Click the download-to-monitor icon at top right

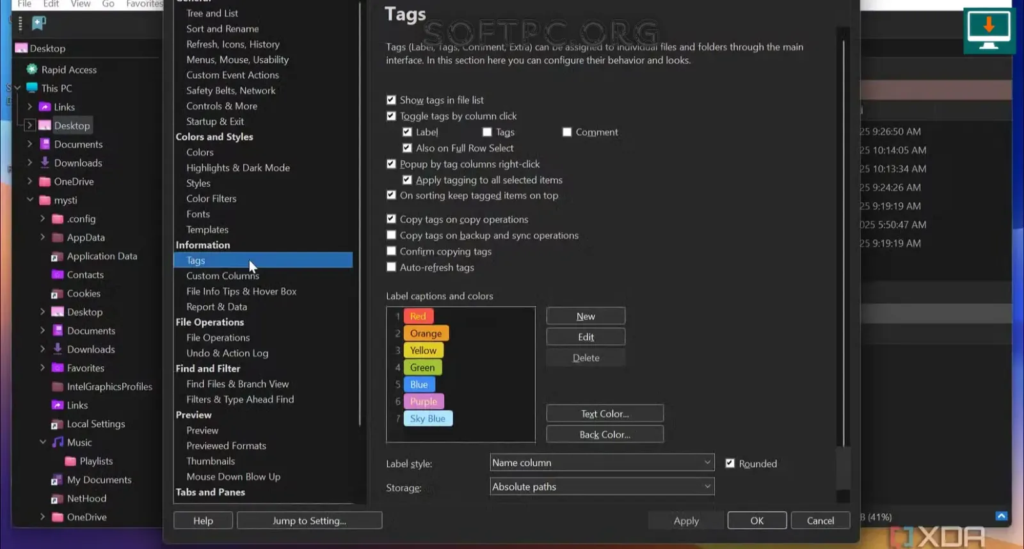click(989, 29)
